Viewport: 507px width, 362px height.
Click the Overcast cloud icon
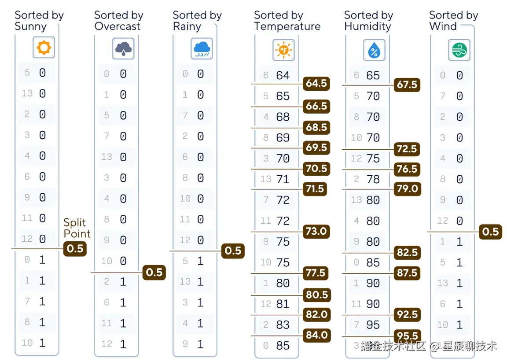click(123, 48)
